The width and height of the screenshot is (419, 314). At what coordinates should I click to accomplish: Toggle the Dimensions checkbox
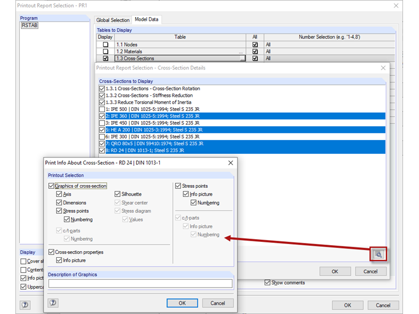[x=59, y=203]
